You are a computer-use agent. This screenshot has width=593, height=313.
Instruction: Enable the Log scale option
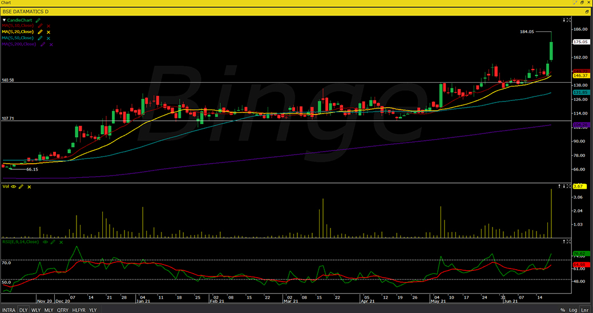[574, 310]
